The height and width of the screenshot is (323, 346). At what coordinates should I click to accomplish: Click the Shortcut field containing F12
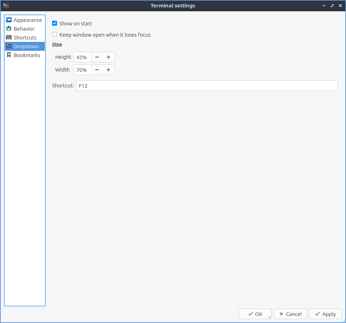pos(207,86)
